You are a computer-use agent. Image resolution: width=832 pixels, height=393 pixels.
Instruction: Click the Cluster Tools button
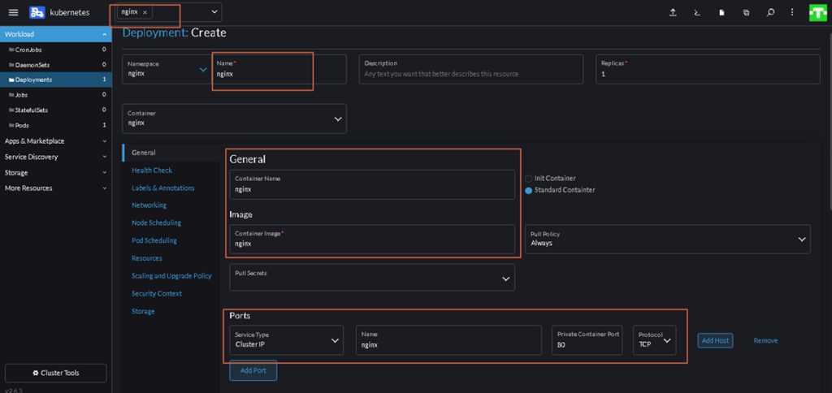point(56,373)
